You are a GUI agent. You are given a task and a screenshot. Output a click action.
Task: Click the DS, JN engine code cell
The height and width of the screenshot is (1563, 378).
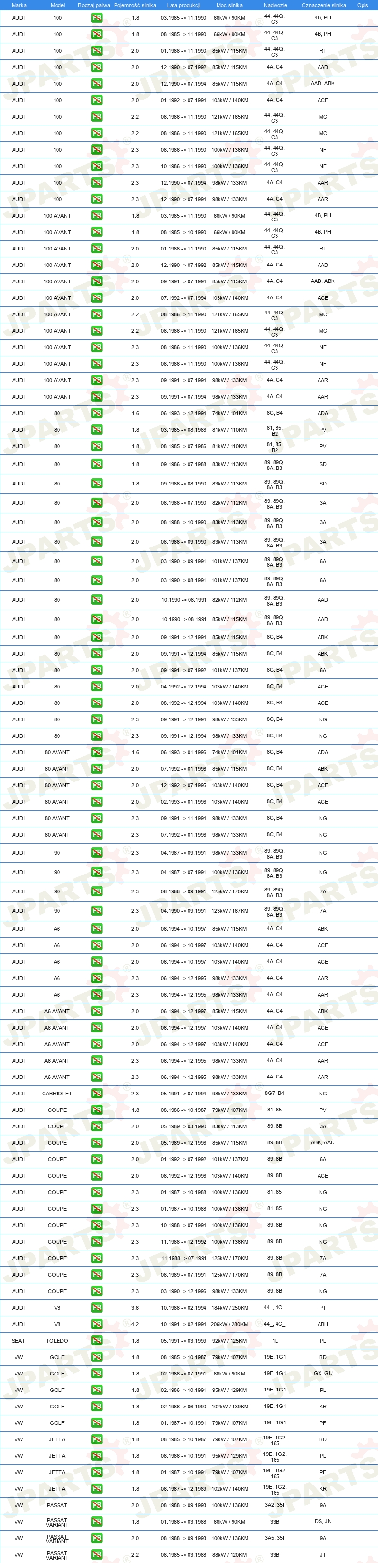click(323, 1522)
